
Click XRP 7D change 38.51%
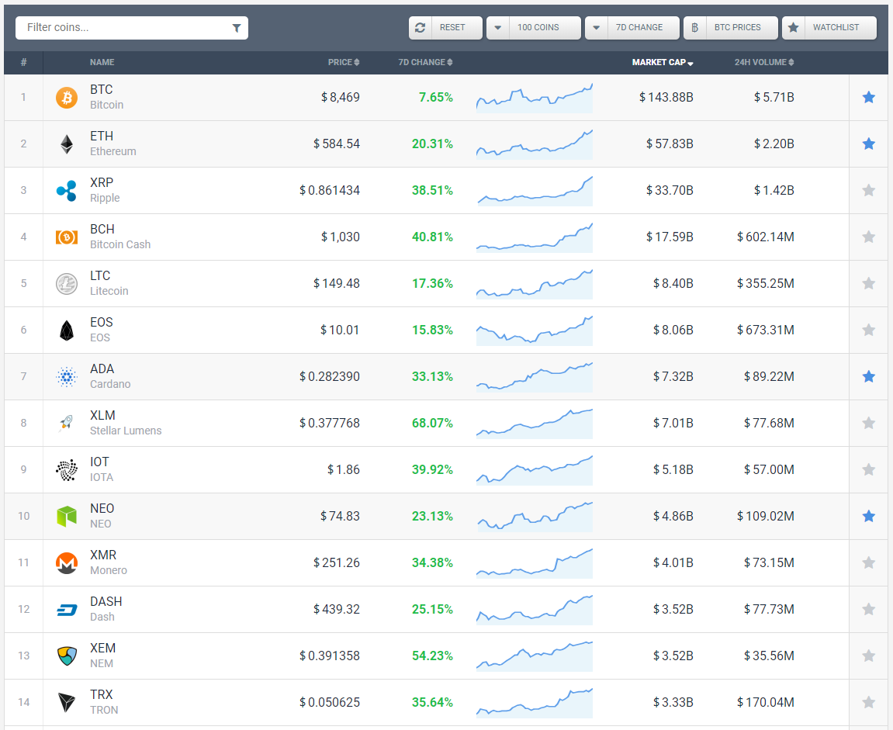tap(432, 190)
